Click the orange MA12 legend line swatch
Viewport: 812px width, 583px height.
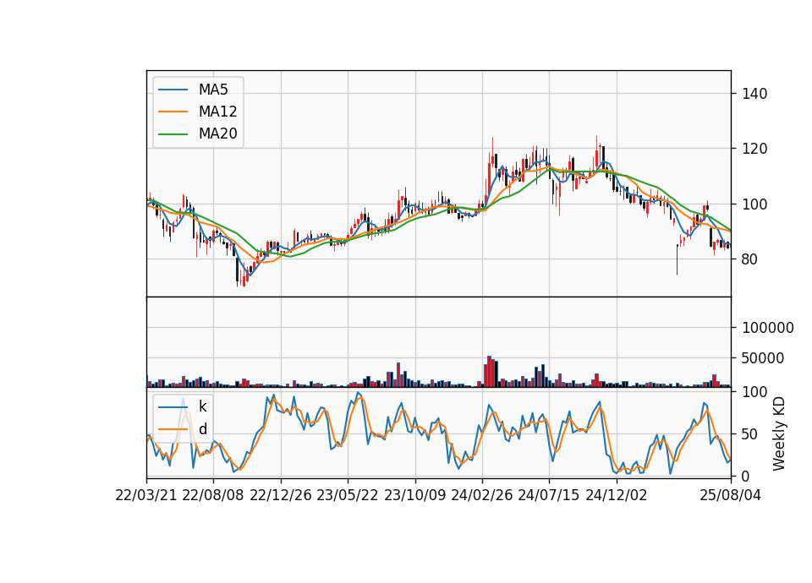pos(173,112)
